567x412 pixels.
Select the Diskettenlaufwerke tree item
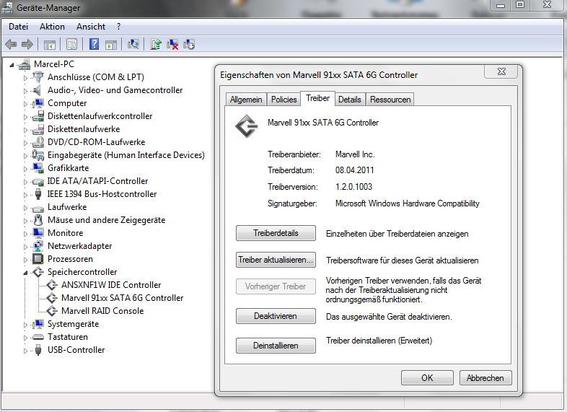(x=84, y=129)
